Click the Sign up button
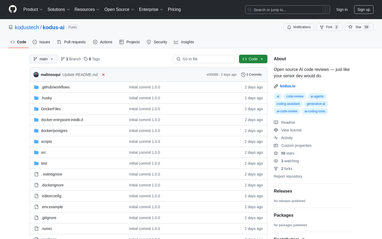Image resolution: width=382 pixels, height=239 pixels. tap(363, 10)
